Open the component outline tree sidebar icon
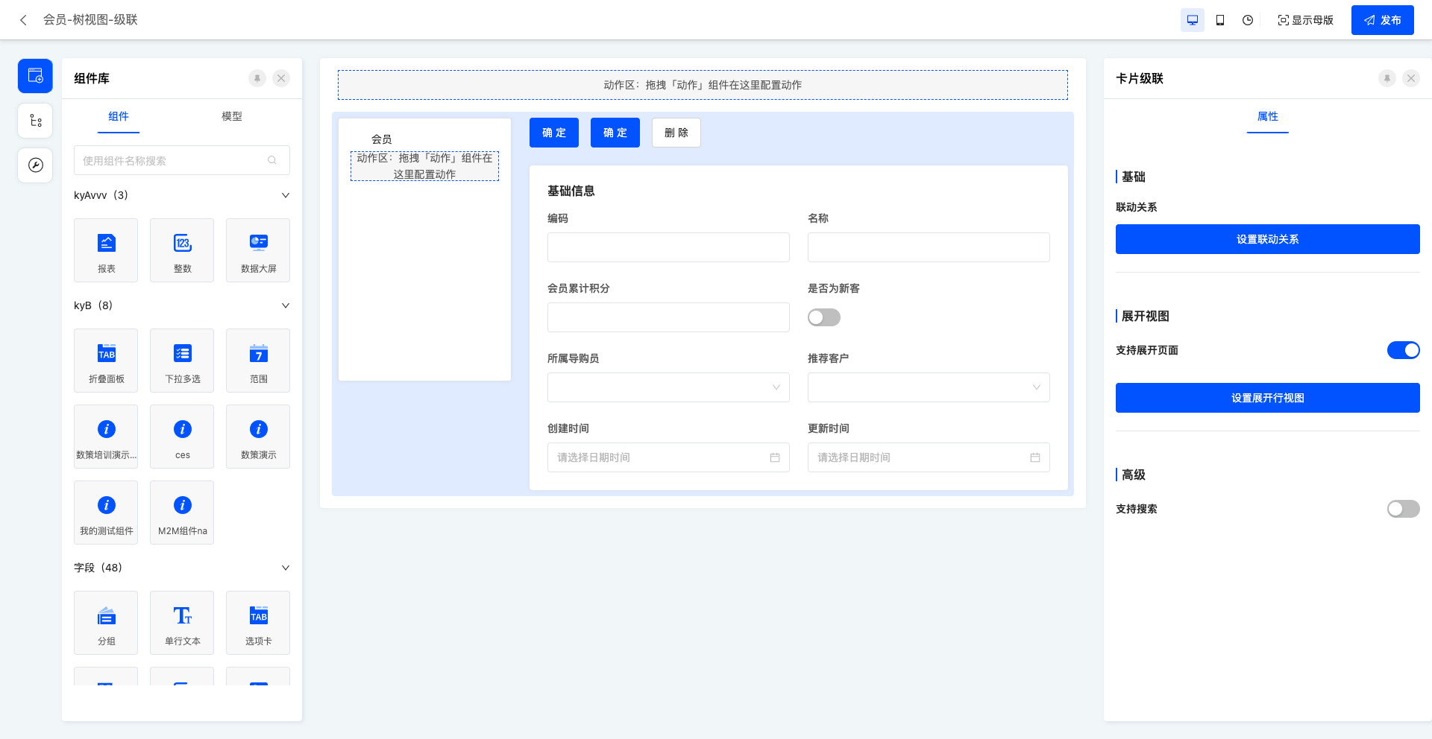Viewport: 1432px width, 739px height. (34, 120)
